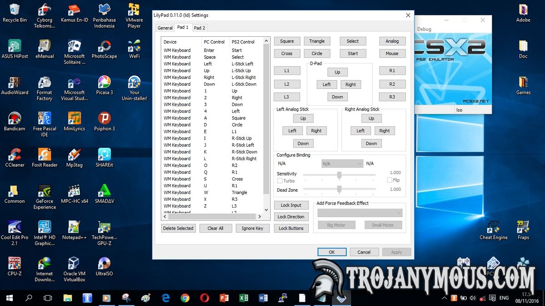Viewport: 545px width, 306px height.
Task: Open the N/A binding dropdown
Action: coord(342,163)
